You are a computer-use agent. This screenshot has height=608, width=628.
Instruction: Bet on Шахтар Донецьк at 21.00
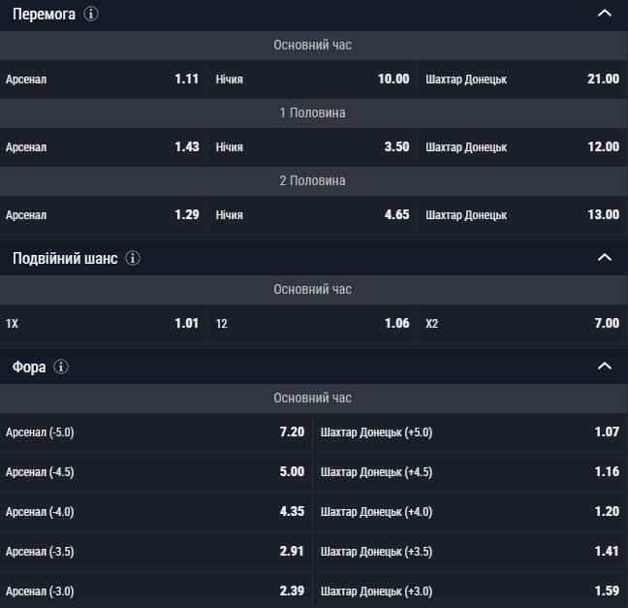(x=522, y=80)
